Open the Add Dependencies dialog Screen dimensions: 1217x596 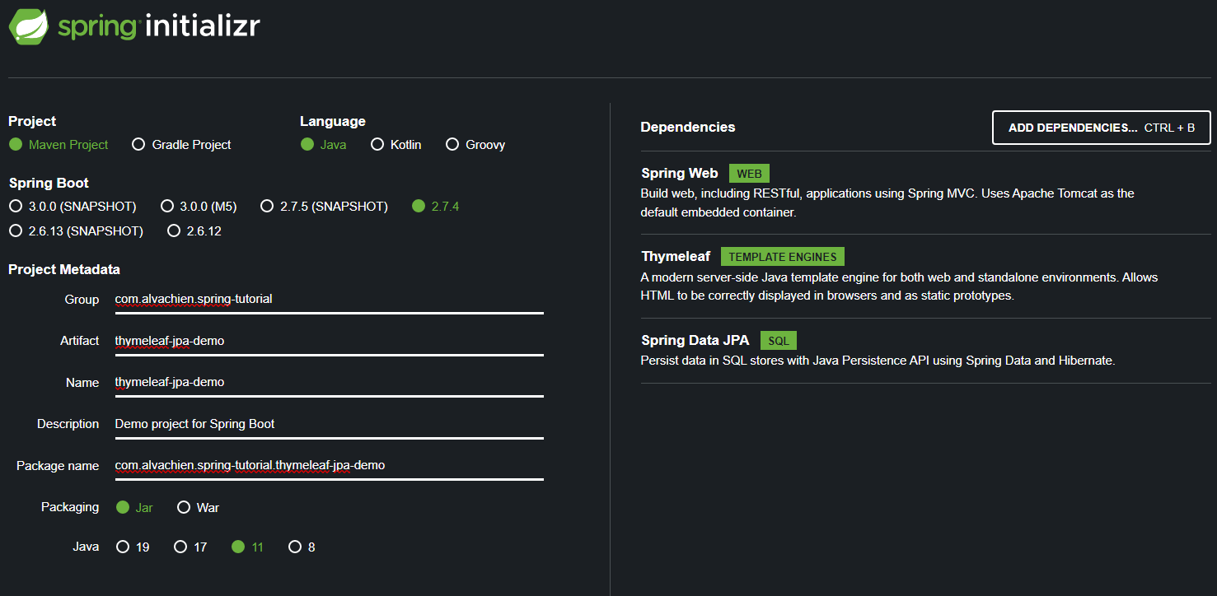pos(1102,128)
